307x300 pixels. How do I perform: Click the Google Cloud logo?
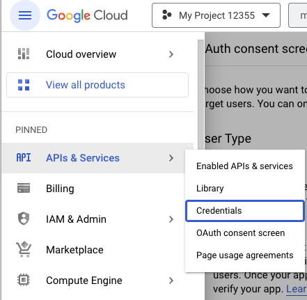pos(87,15)
